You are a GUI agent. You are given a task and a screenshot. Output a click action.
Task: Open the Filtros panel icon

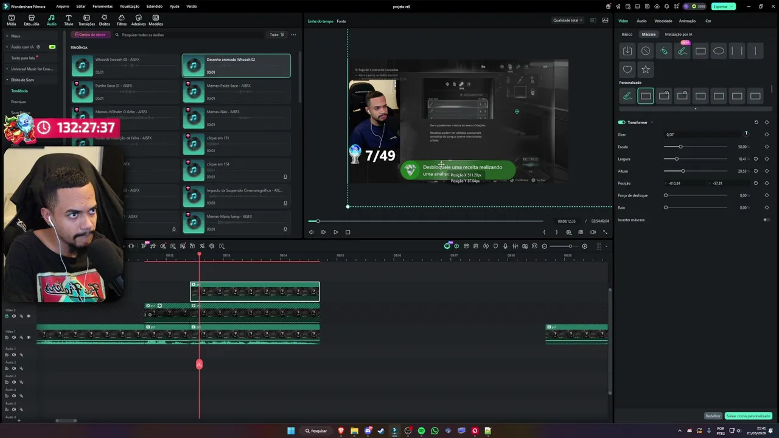pos(122,20)
